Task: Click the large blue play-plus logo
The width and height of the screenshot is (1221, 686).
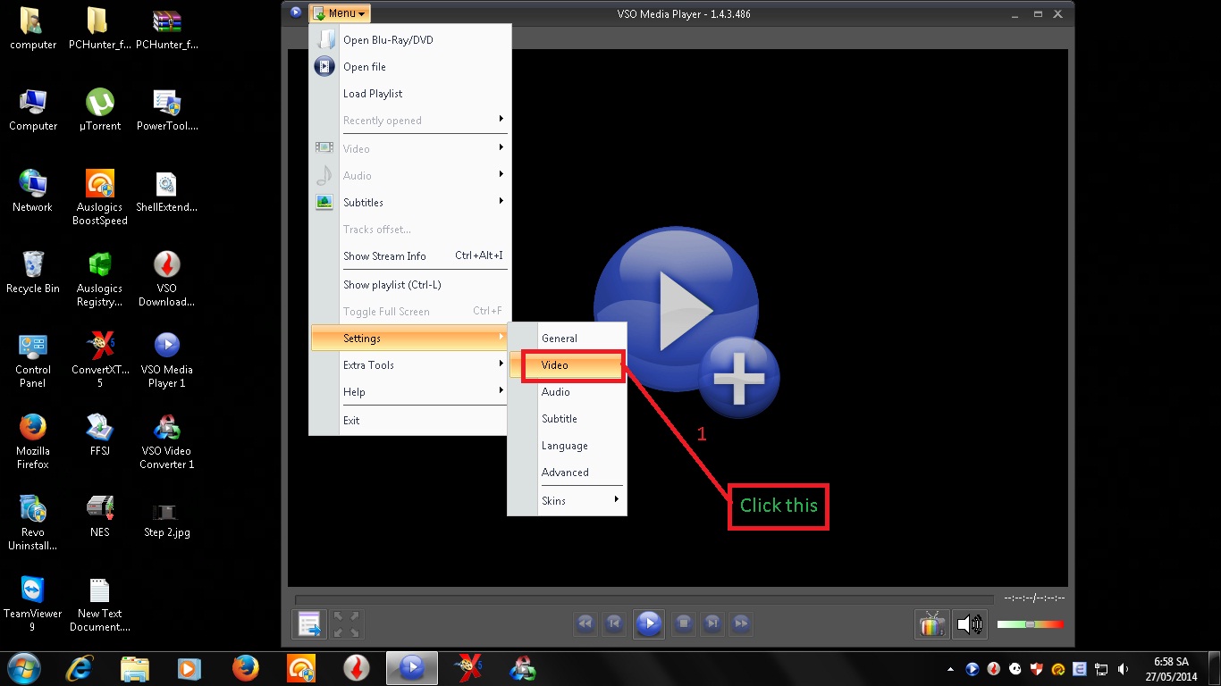Action: (x=686, y=322)
